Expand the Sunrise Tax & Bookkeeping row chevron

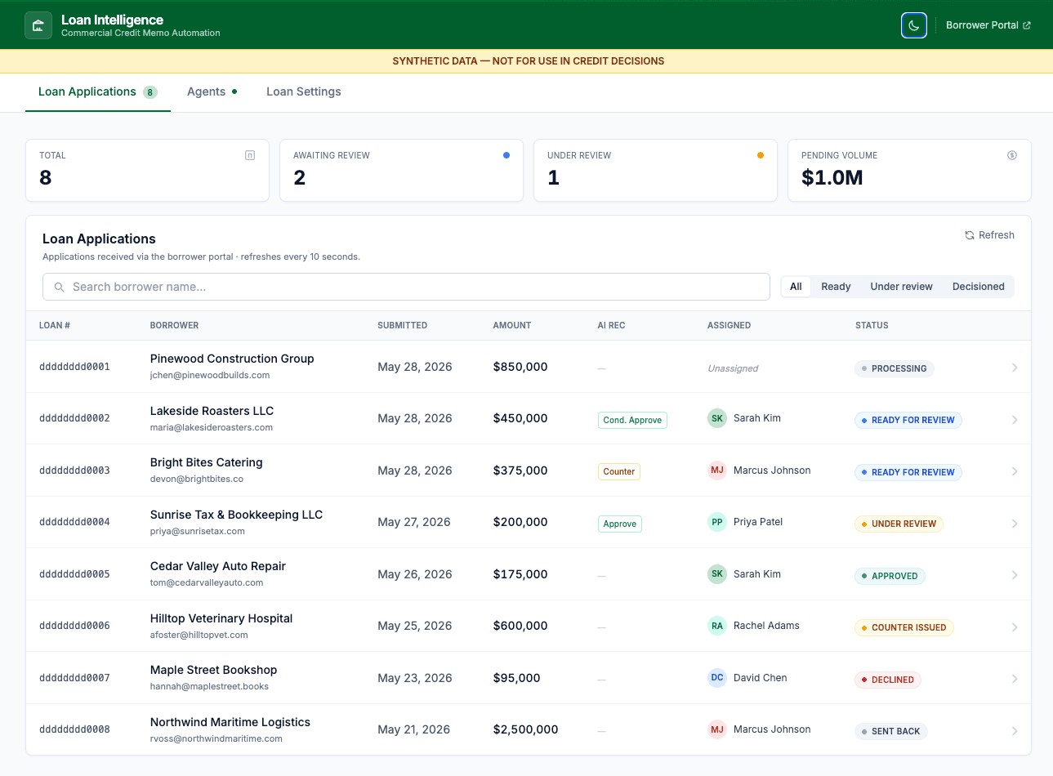1015,524
